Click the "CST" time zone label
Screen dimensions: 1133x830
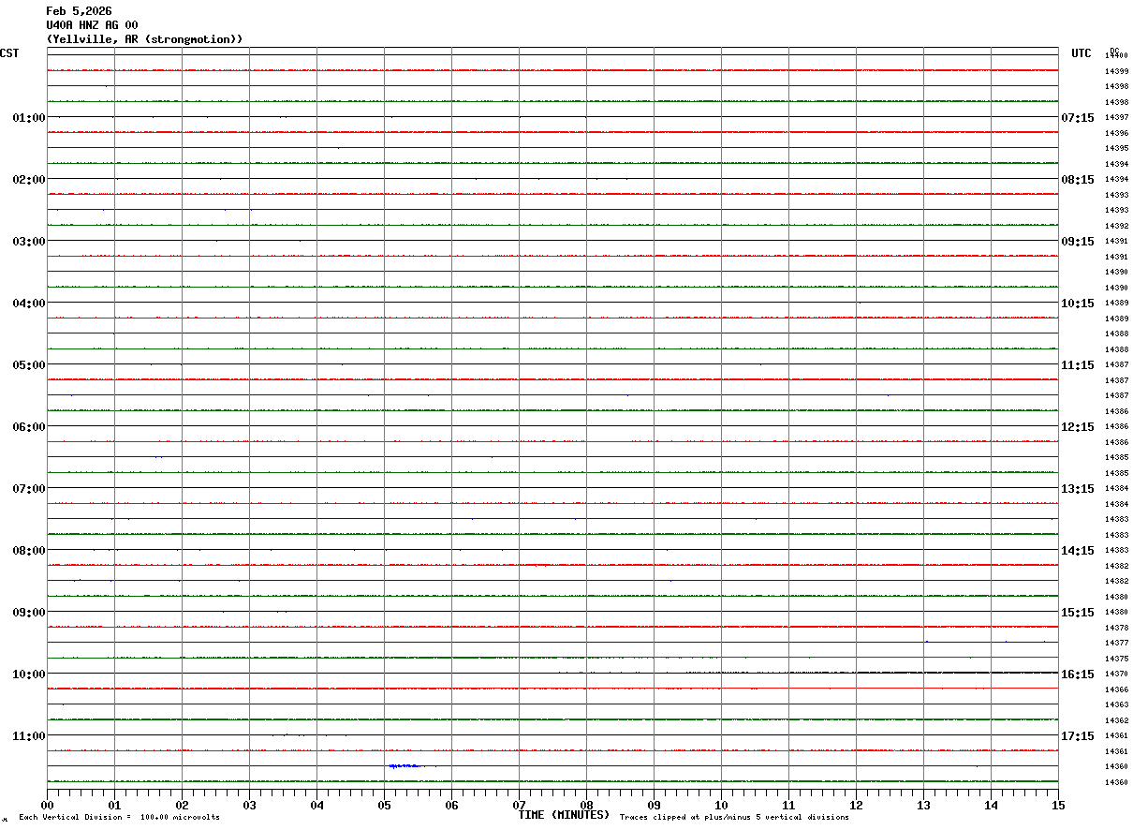[9, 53]
